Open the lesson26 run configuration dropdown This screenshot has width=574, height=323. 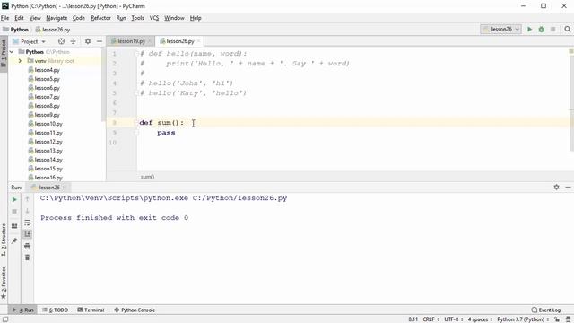pos(500,30)
